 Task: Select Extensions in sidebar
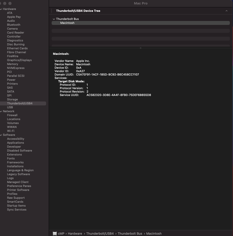(x=14, y=154)
